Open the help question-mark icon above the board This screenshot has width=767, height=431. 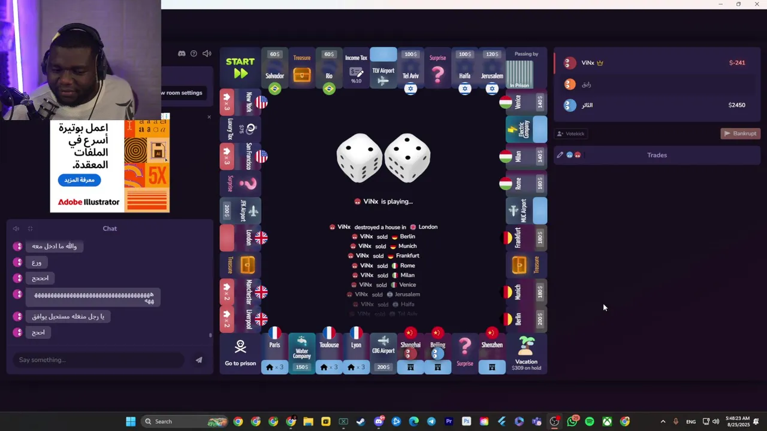(x=194, y=54)
